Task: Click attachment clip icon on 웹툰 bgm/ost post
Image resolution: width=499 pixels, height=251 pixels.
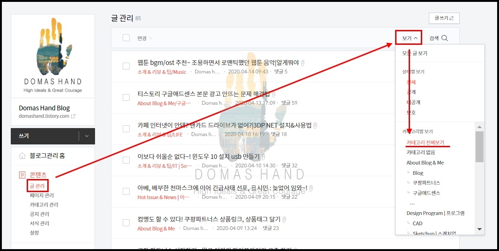Action: pyautogui.click(x=303, y=63)
